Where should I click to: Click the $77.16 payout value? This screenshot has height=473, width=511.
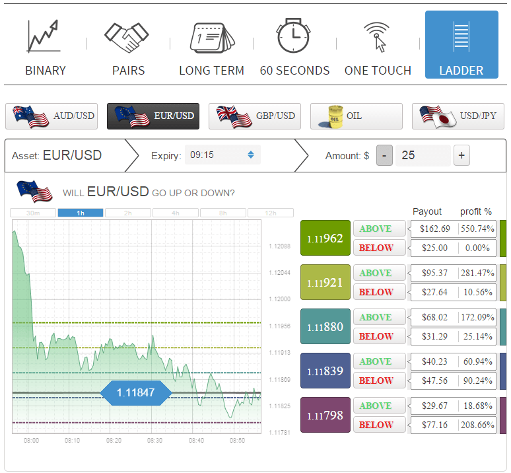[434, 425]
